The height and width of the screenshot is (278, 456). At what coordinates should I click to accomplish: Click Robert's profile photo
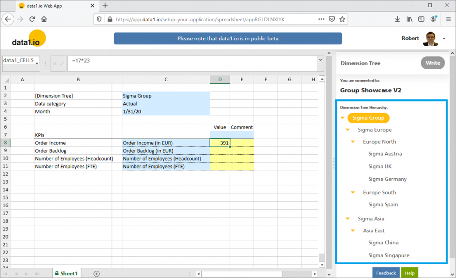point(430,39)
